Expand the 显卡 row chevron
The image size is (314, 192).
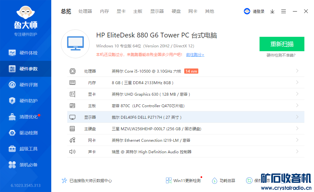point(297,94)
